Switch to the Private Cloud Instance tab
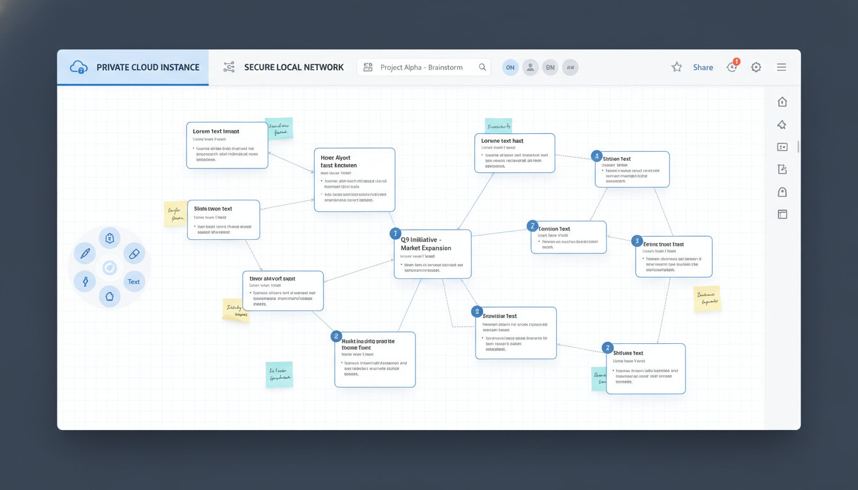Image resolution: width=858 pixels, height=490 pixels. pyautogui.click(x=133, y=67)
